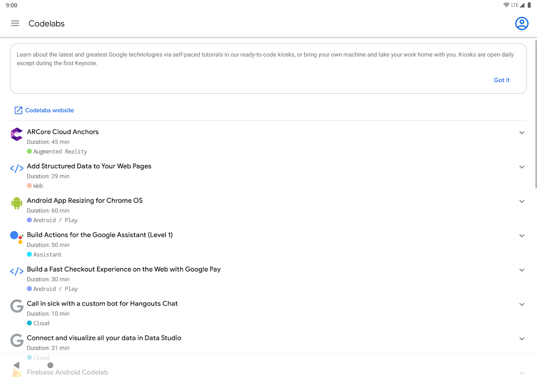Click the Duration: 50 min text
Image resolution: width=537 pixels, height=377 pixels.
[48, 245]
